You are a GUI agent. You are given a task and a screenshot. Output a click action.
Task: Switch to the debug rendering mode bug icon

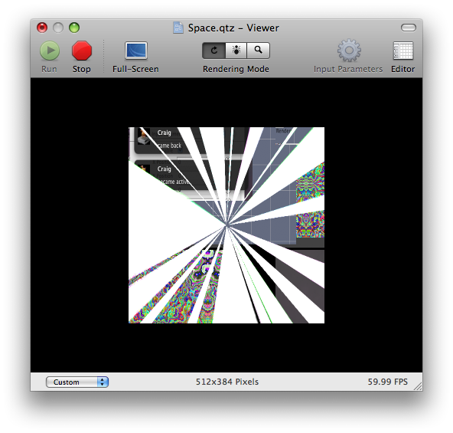pyautogui.click(x=236, y=51)
